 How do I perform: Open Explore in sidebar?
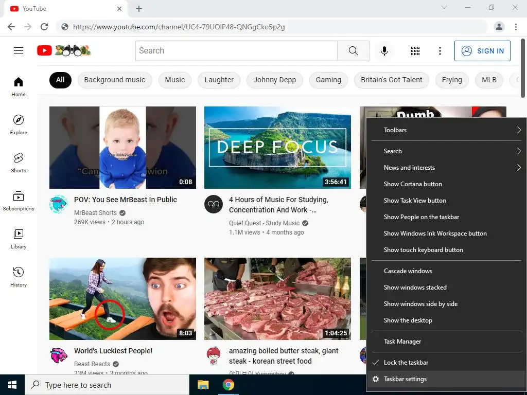[19, 124]
